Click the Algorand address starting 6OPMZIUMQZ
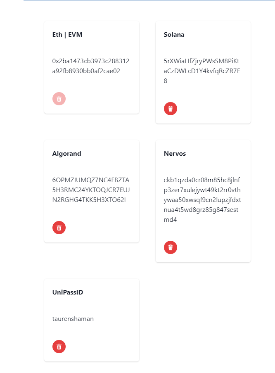Viewport: 275px width, 373px height. click(91, 180)
